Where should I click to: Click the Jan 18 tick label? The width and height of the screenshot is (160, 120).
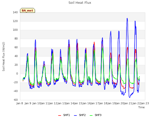tap(103, 103)
